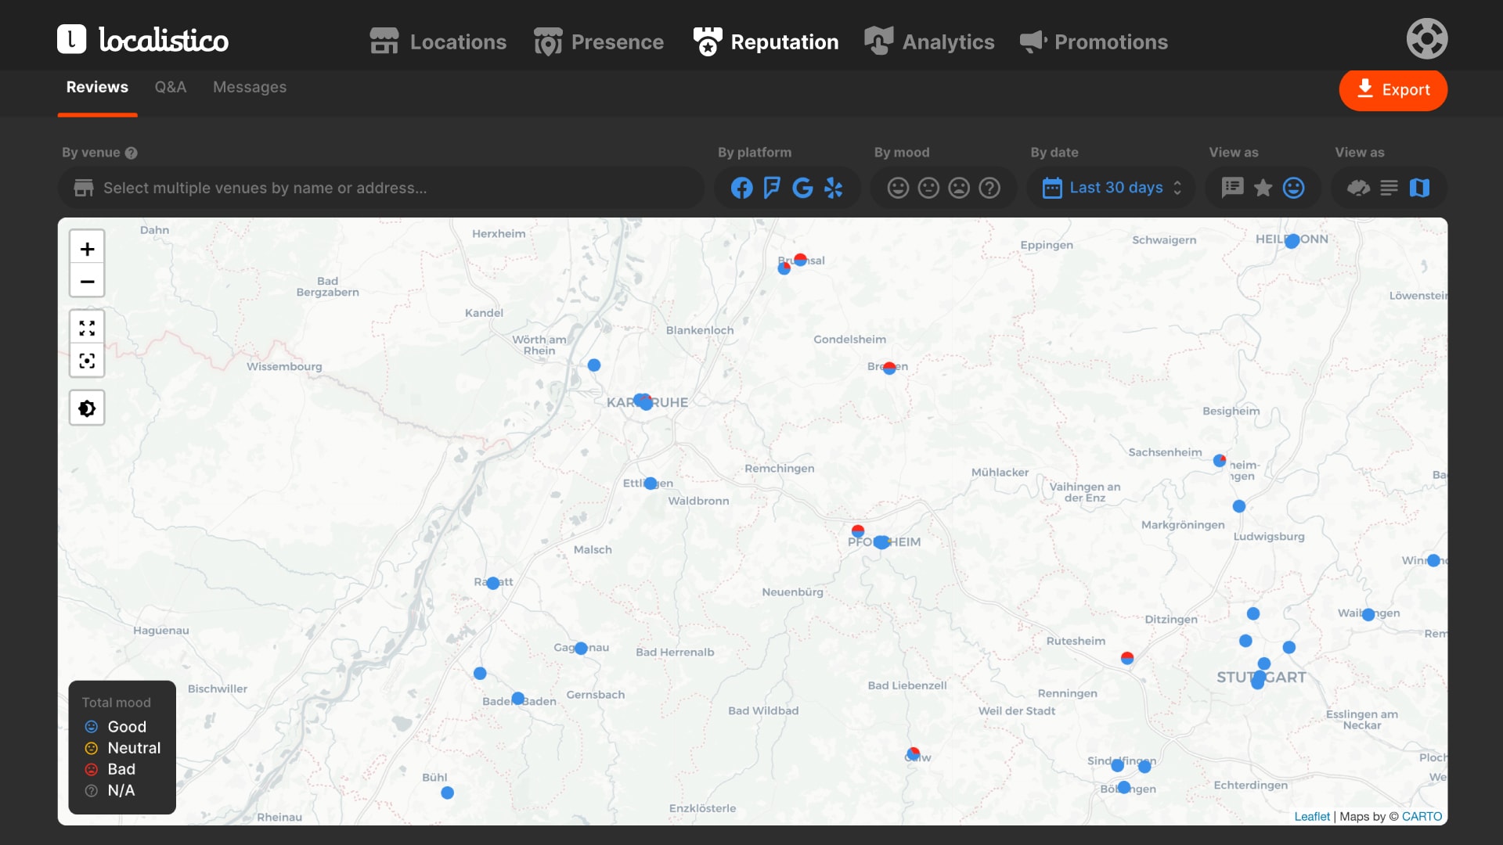This screenshot has height=845, width=1503.
Task: Filter by unknown mood question icon
Action: tap(989, 188)
